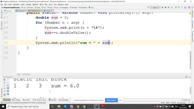Select ProgrammingPtnovxix breadcrumb root
This screenshot has width=194, height=109.
pos(10,8)
